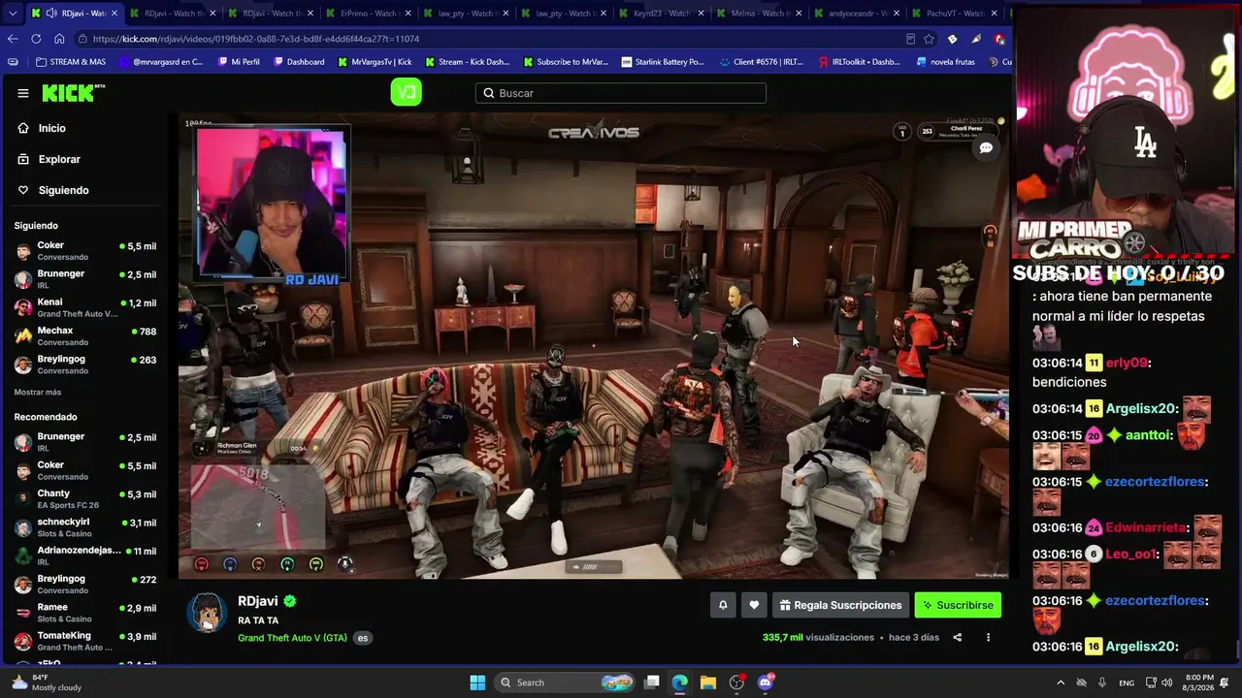Open Siguiendo in the sidebar
1242x698 pixels.
63,190
